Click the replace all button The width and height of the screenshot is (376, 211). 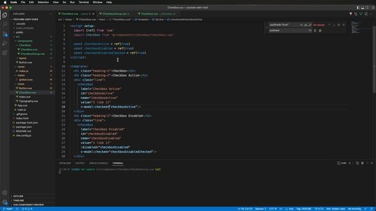(320, 30)
